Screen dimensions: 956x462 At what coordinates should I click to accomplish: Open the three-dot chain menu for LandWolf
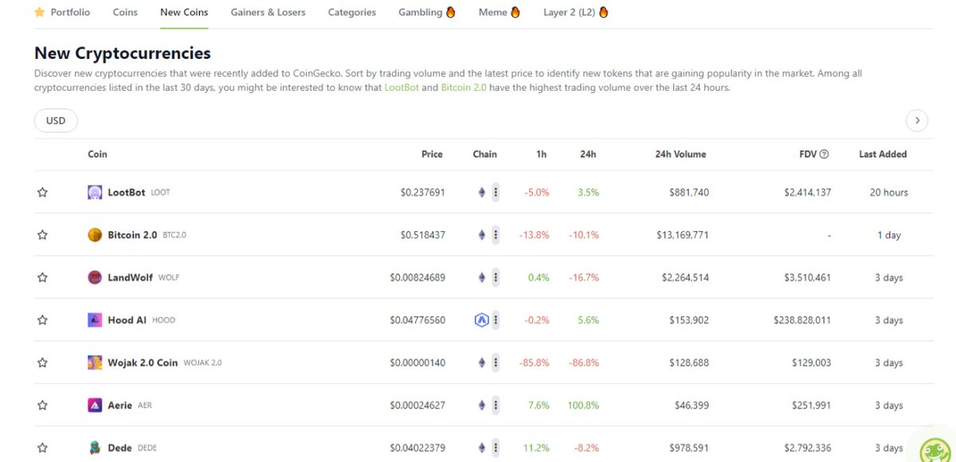(x=496, y=277)
